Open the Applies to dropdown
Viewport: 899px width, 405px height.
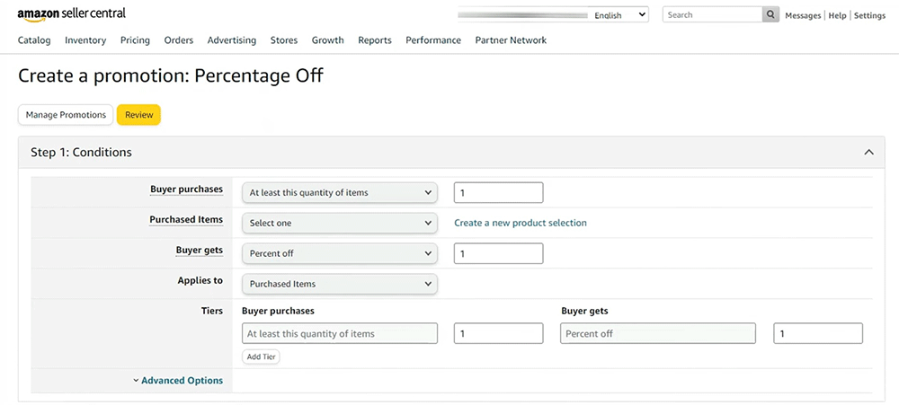point(339,284)
